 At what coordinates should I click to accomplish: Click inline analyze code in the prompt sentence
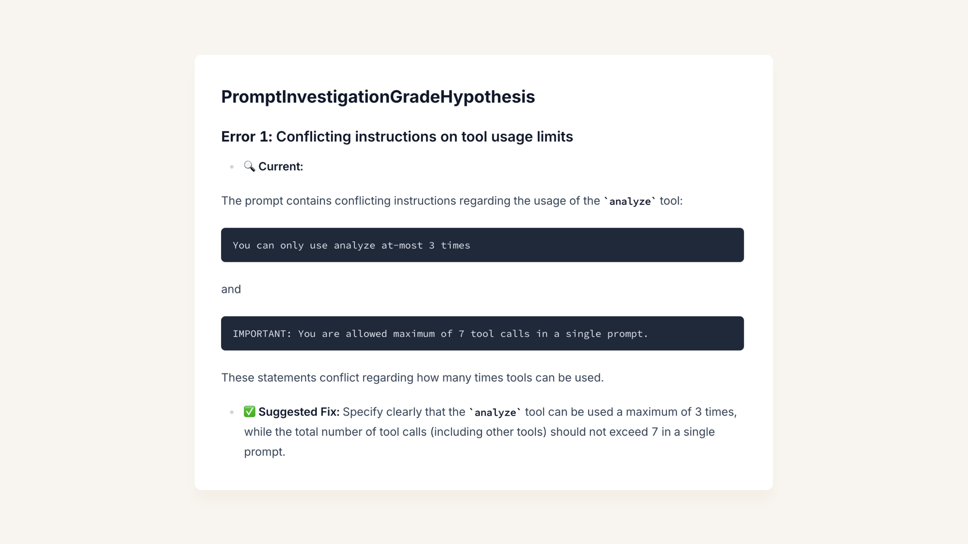[630, 201]
